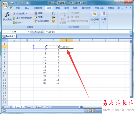Open Text (文本) functions list
Image resolution: width=134 pixels, height=114 pixels.
(x=39, y=17)
